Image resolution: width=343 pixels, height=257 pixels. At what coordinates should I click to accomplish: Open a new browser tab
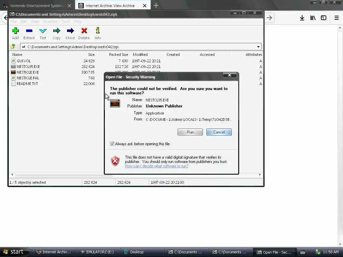(156, 5)
